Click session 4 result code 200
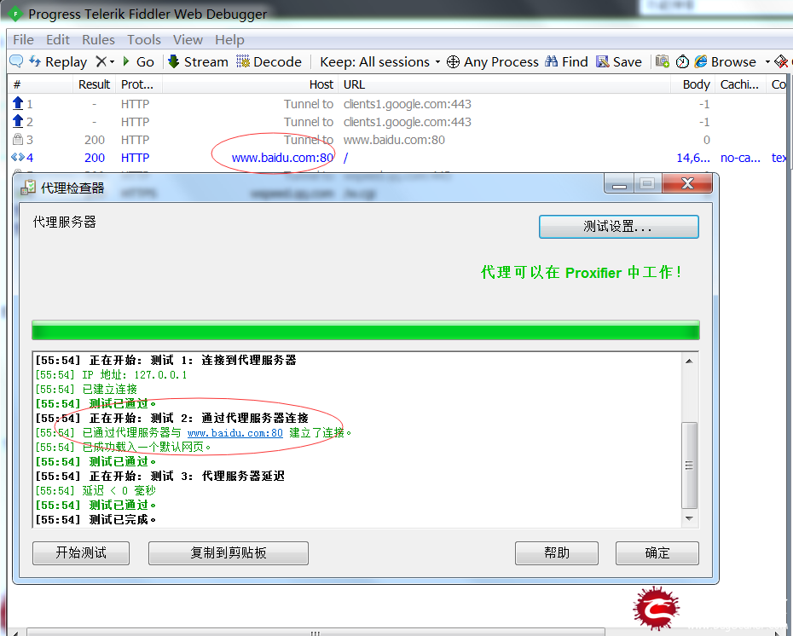 coord(95,158)
